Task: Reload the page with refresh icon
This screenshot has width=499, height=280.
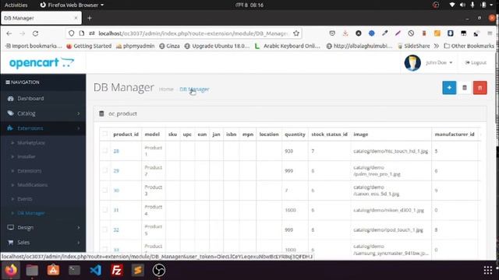Action: click(x=35, y=33)
